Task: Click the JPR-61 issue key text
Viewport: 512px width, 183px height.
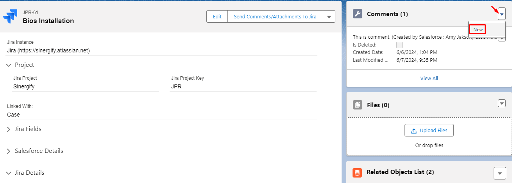Action: [x=30, y=13]
